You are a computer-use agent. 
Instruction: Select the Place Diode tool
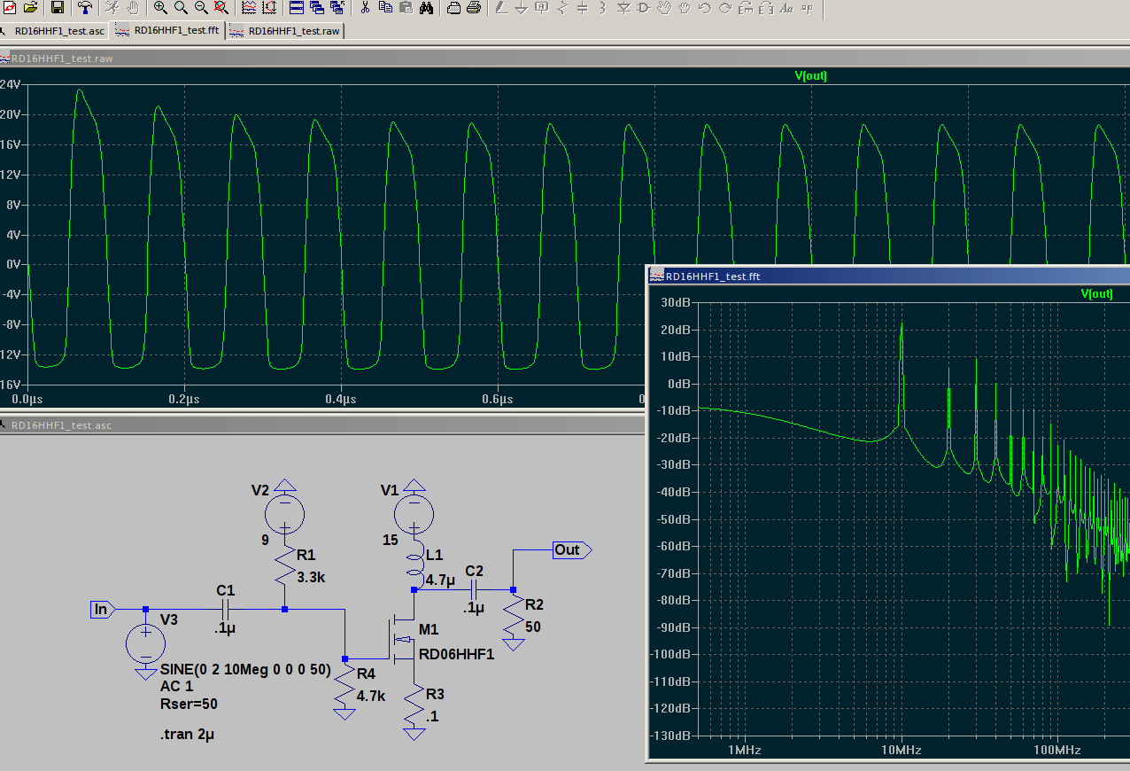(623, 8)
